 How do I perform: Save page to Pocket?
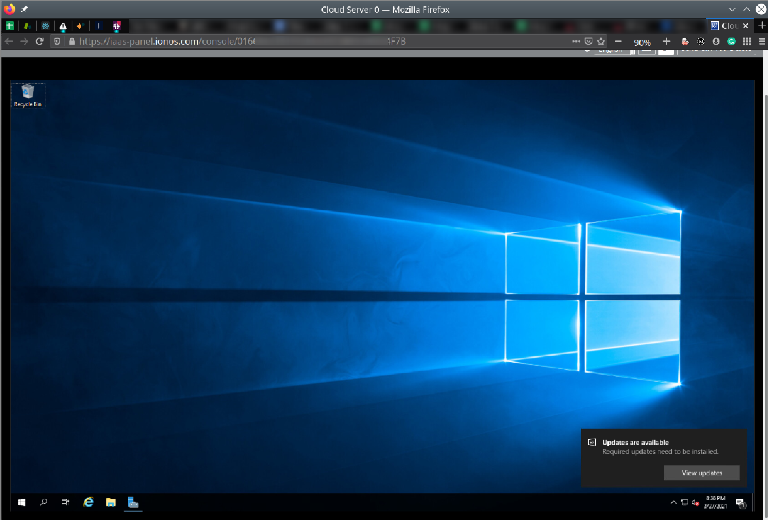pyautogui.click(x=589, y=41)
